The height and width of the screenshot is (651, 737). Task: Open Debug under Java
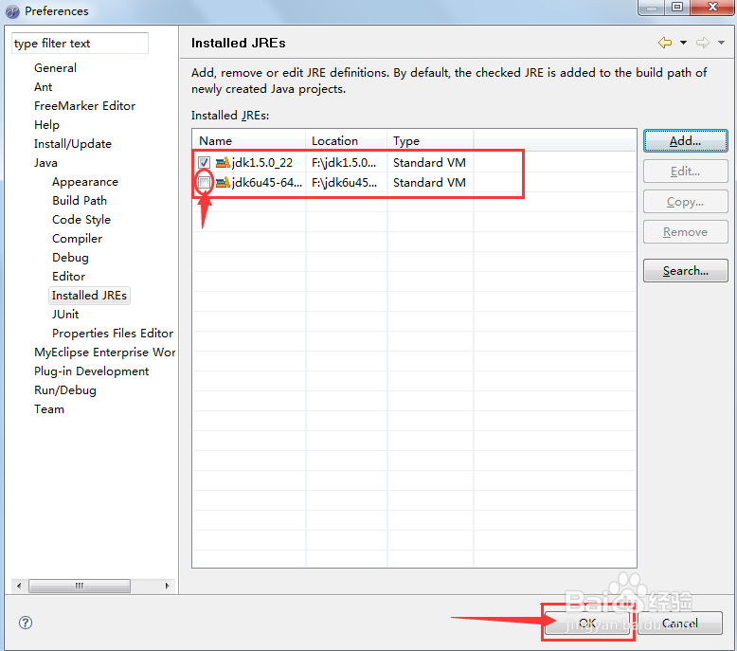(70, 257)
